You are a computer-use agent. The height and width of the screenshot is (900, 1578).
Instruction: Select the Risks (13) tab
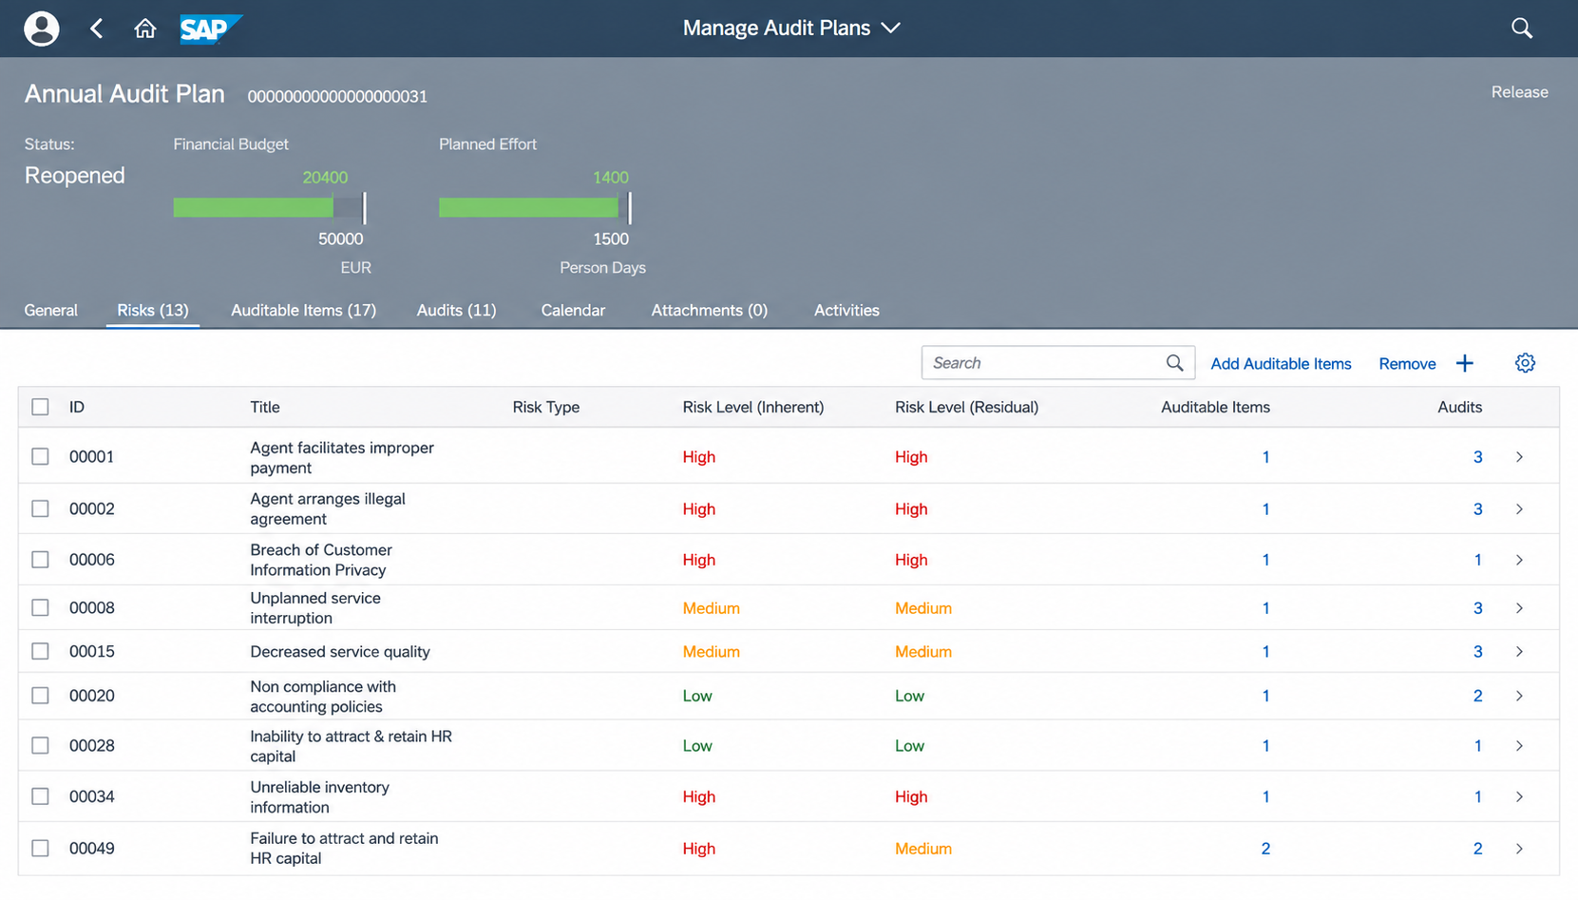pyautogui.click(x=153, y=310)
